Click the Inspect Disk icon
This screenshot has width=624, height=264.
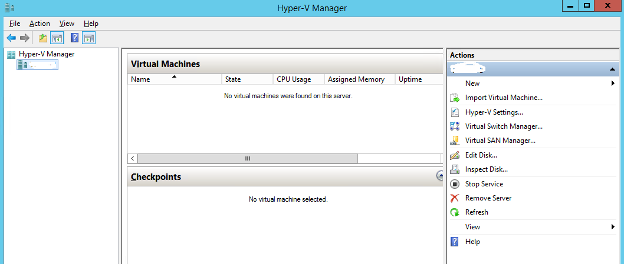[455, 169]
